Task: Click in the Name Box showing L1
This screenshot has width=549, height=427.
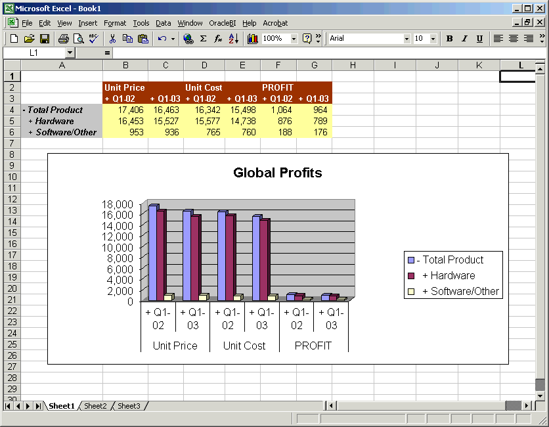Action: pyautogui.click(x=34, y=53)
